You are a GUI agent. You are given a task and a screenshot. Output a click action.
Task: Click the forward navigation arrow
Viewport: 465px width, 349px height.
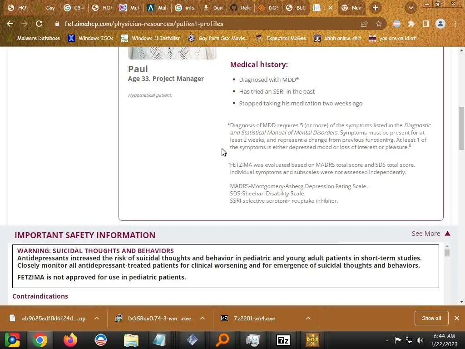(x=25, y=24)
